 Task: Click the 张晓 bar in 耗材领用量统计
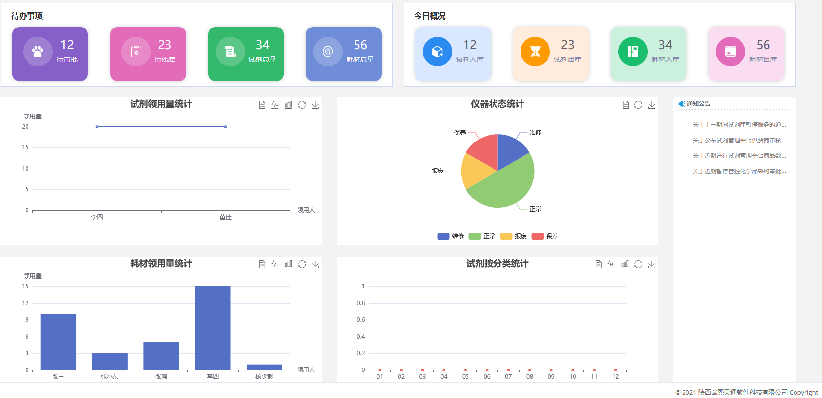(x=161, y=356)
